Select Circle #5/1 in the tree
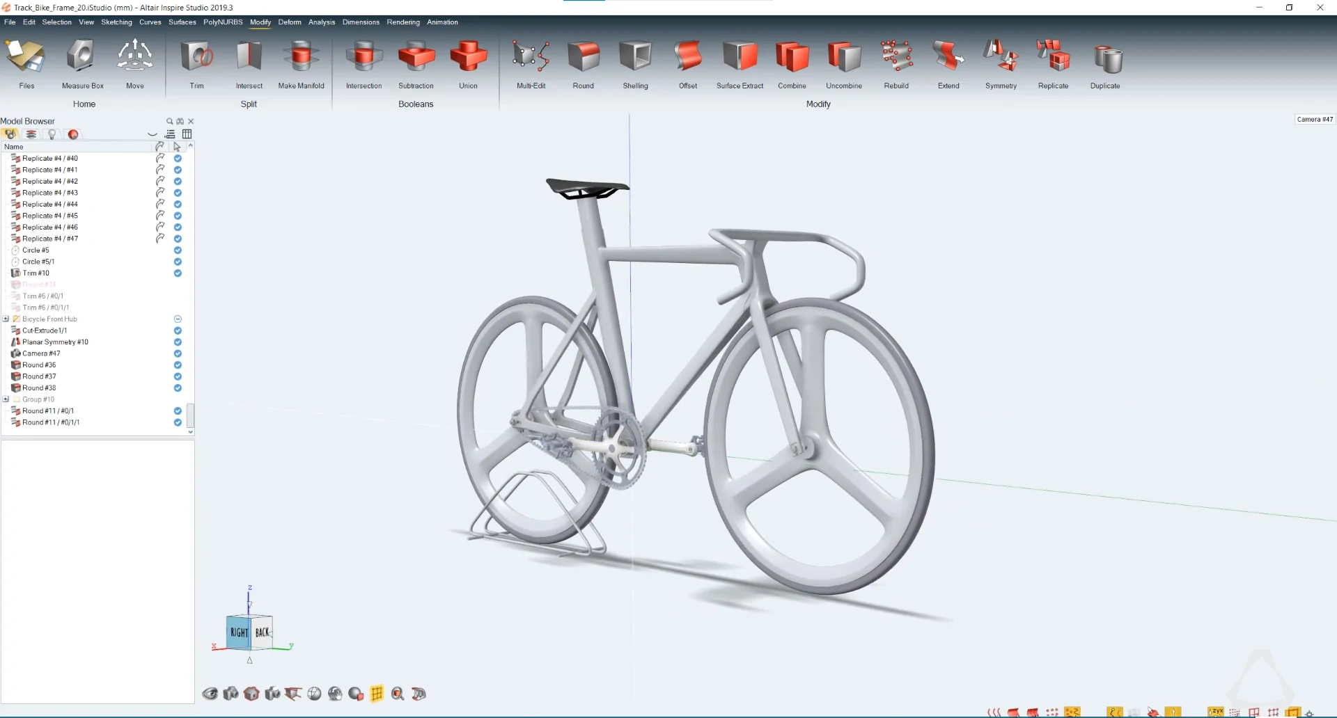This screenshot has width=1337, height=718. coord(38,262)
